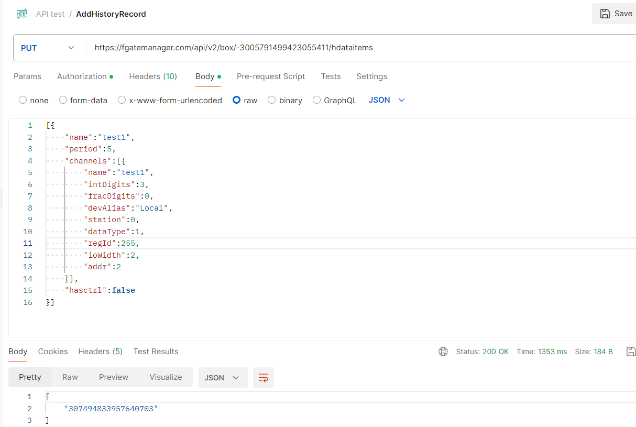
Task: Open the response JSON format dropdown
Action: click(x=222, y=378)
